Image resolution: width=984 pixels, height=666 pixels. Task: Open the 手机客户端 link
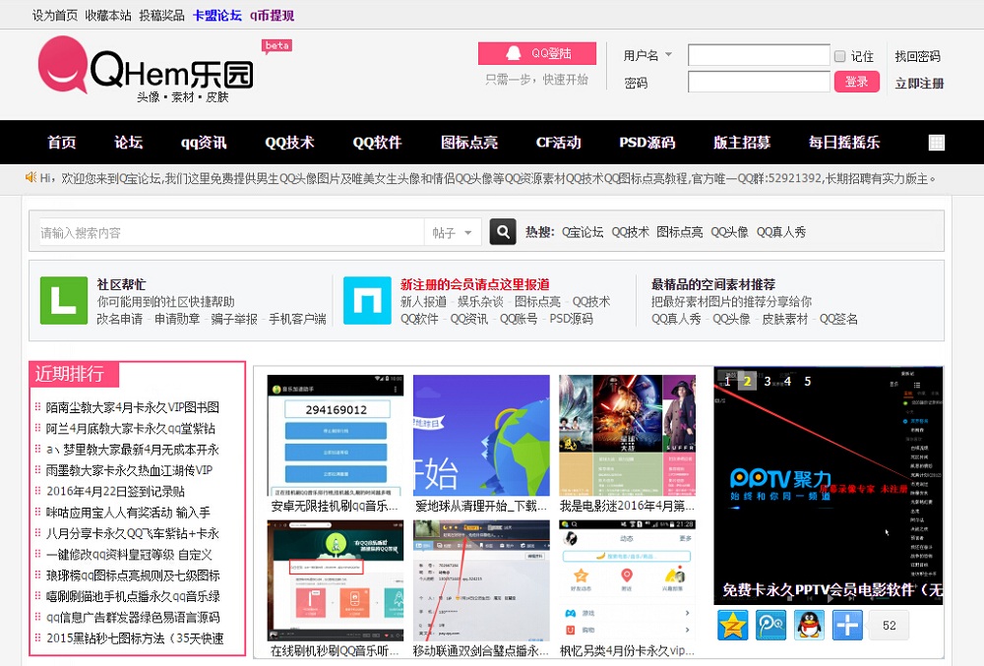click(297, 319)
